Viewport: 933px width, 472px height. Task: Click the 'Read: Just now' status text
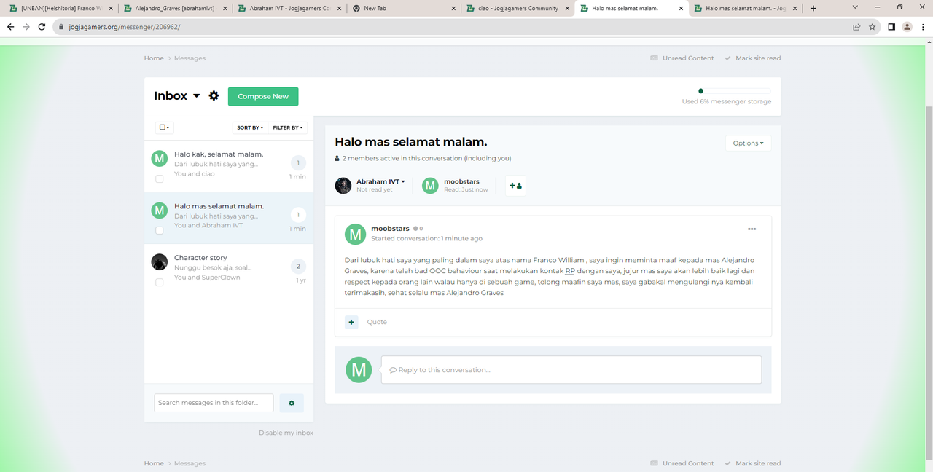point(466,189)
